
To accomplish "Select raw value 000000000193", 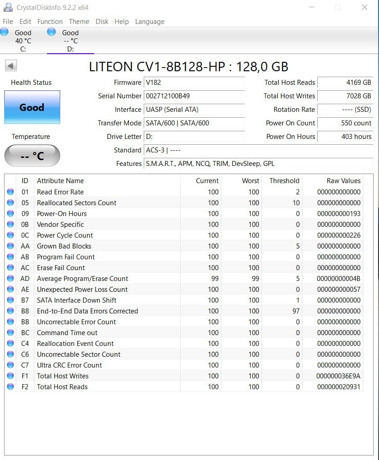I will tap(338, 214).
